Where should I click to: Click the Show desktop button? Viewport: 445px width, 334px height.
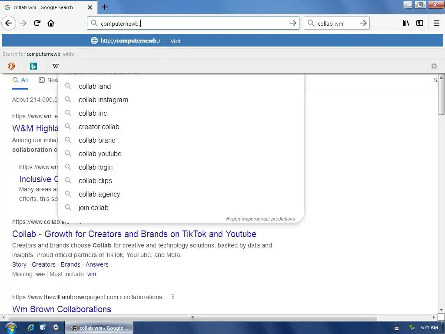pos(443,328)
